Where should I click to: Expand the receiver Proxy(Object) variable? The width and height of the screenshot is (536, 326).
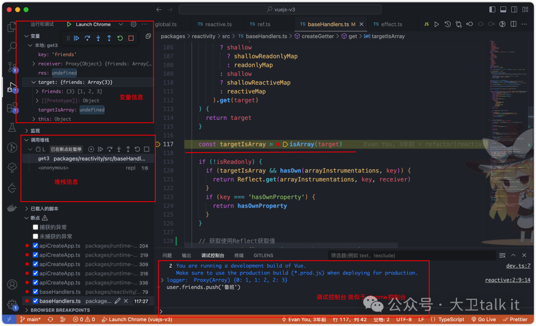click(34, 64)
